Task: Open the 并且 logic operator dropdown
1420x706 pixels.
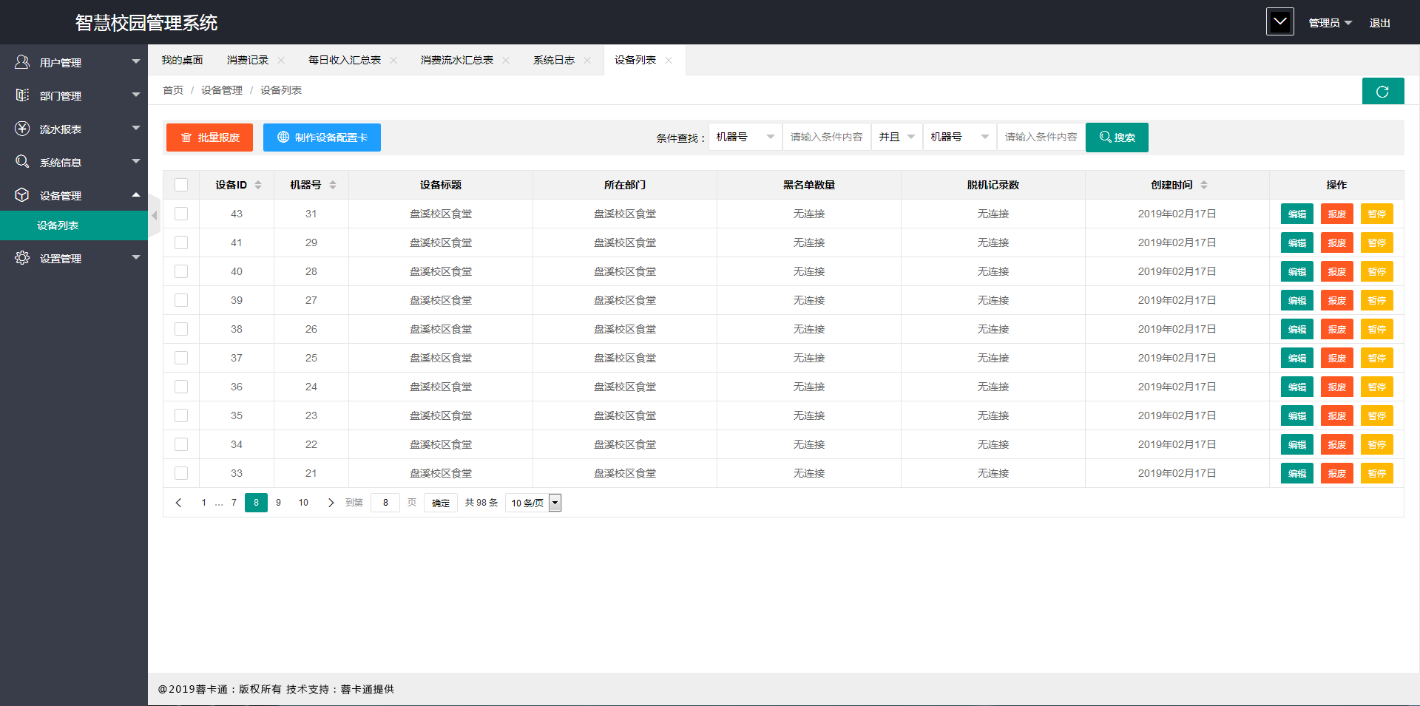Action: point(896,137)
